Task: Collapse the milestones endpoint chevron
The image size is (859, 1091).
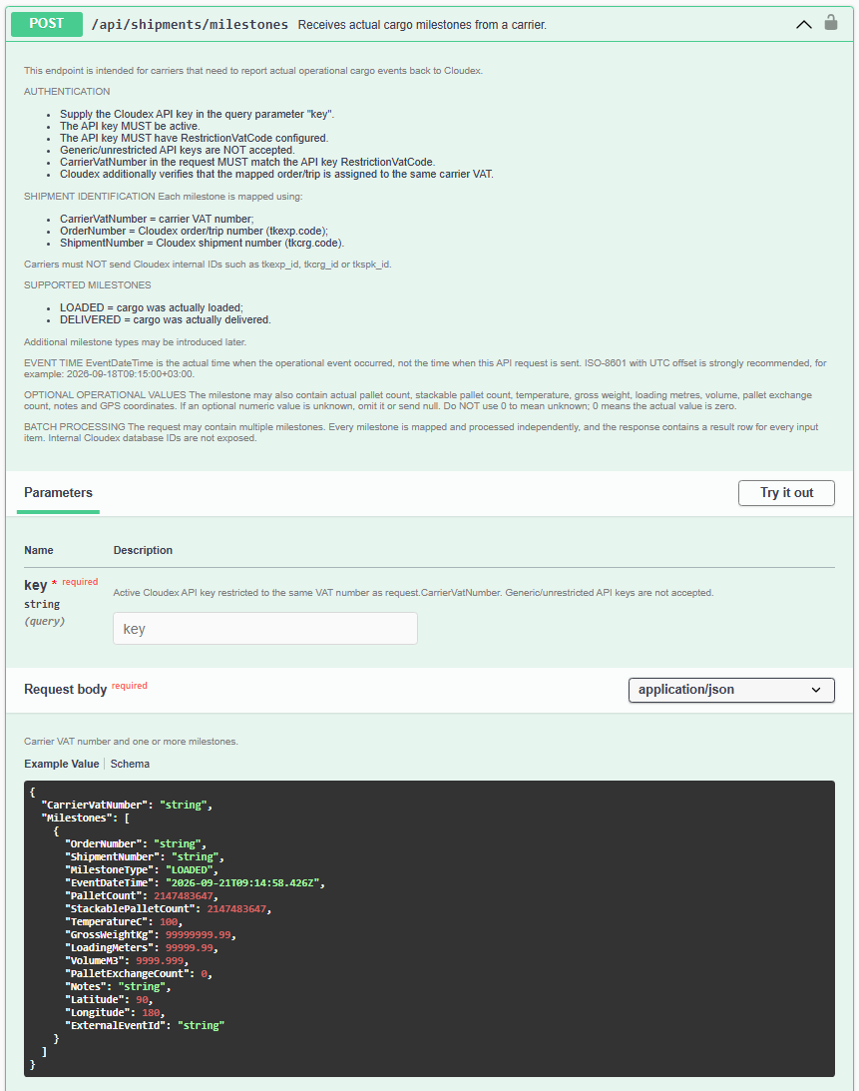Action: [x=803, y=24]
